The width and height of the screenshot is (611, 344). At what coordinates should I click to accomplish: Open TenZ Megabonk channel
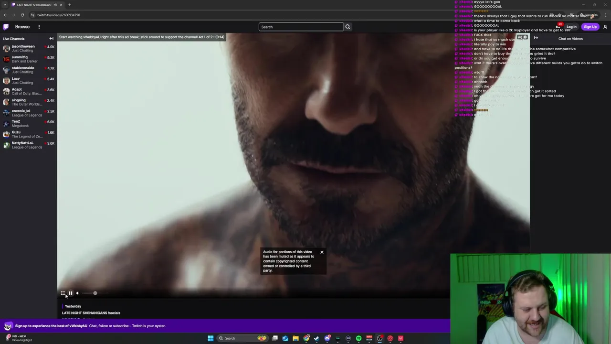tap(29, 123)
